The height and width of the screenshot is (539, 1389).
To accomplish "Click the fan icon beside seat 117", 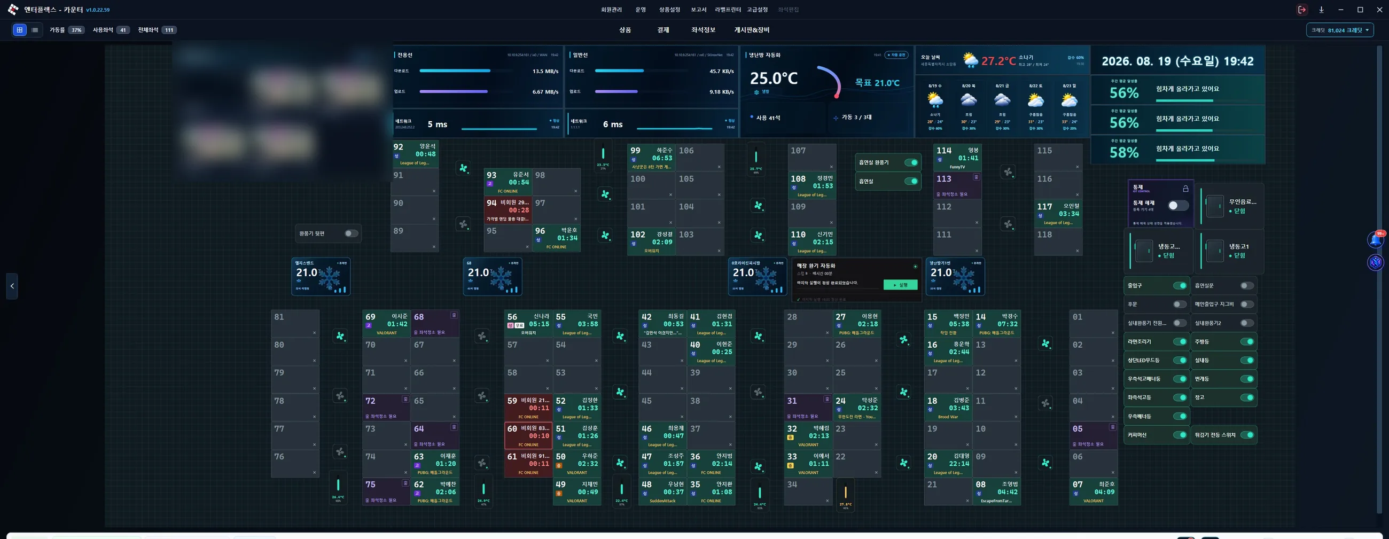I will (1008, 224).
